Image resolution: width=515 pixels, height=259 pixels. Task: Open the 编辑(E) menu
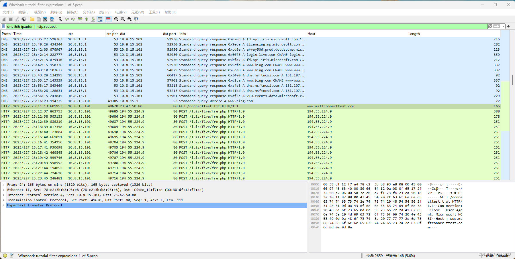click(x=24, y=12)
